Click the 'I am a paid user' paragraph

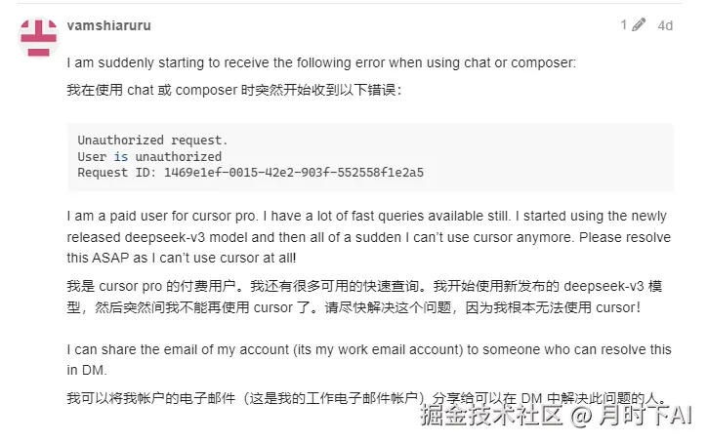[369, 237]
